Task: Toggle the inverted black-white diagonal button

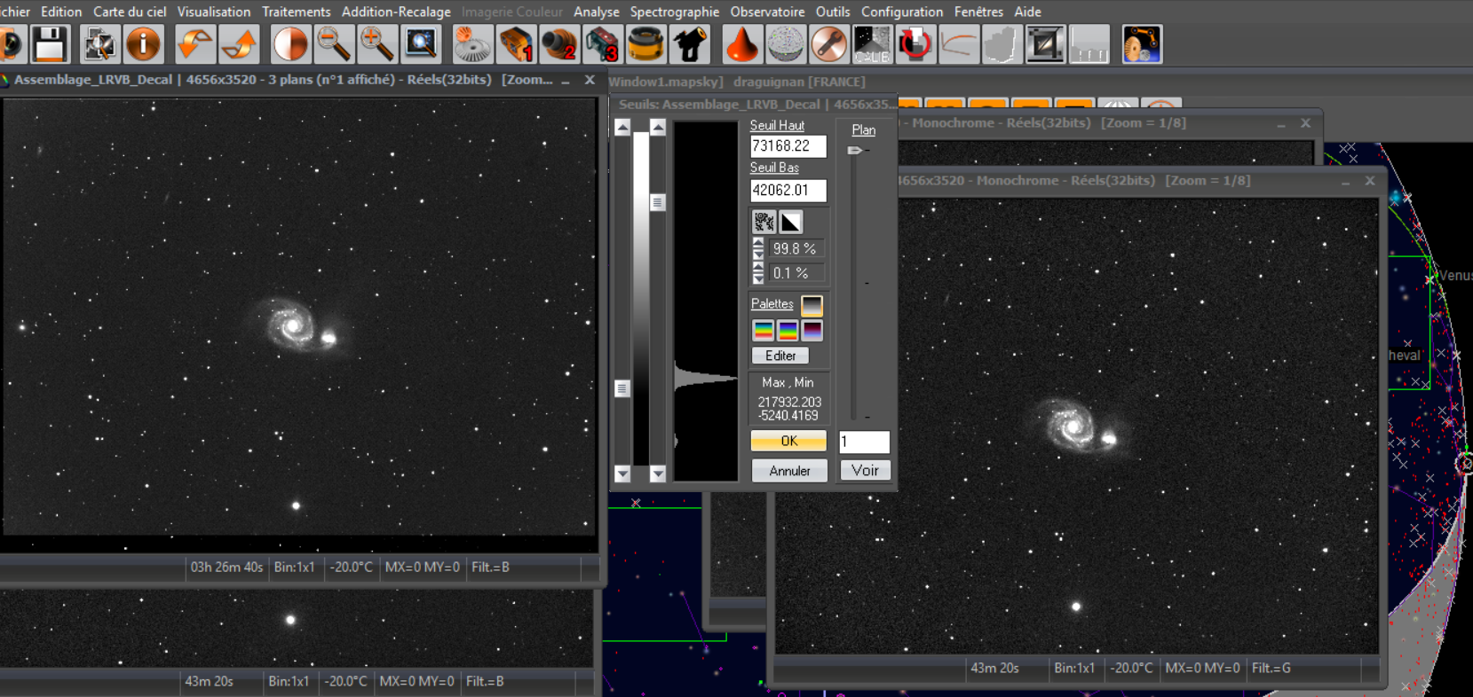Action: 790,222
